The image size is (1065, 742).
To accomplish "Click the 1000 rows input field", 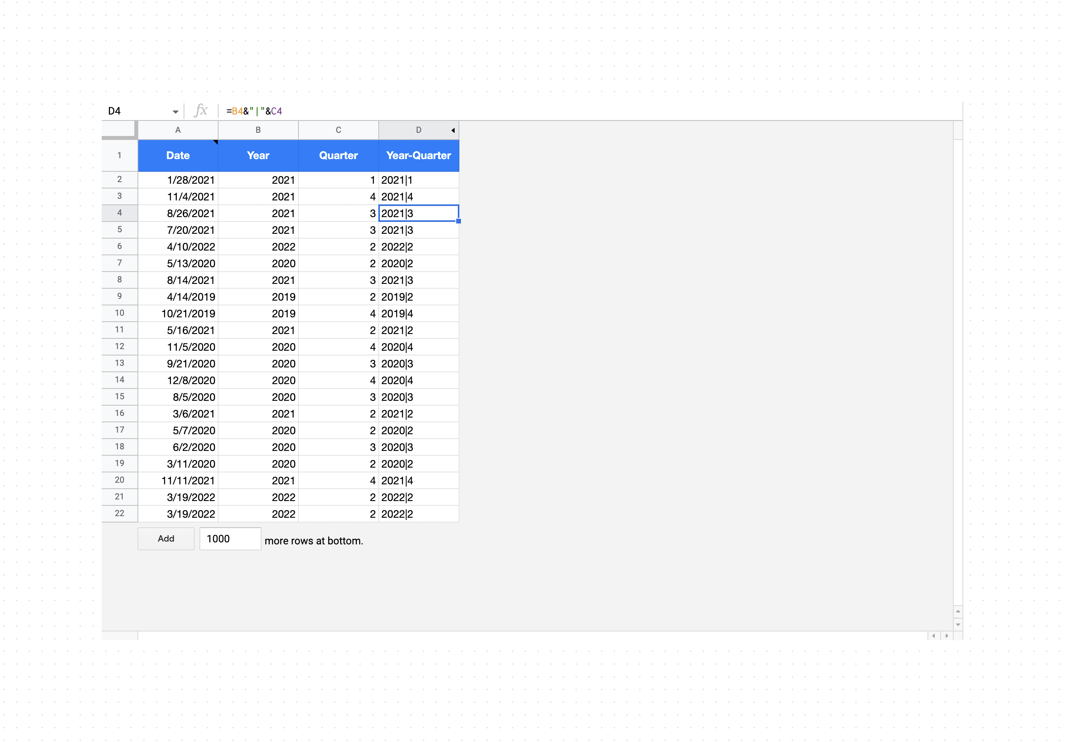I will click(x=230, y=539).
